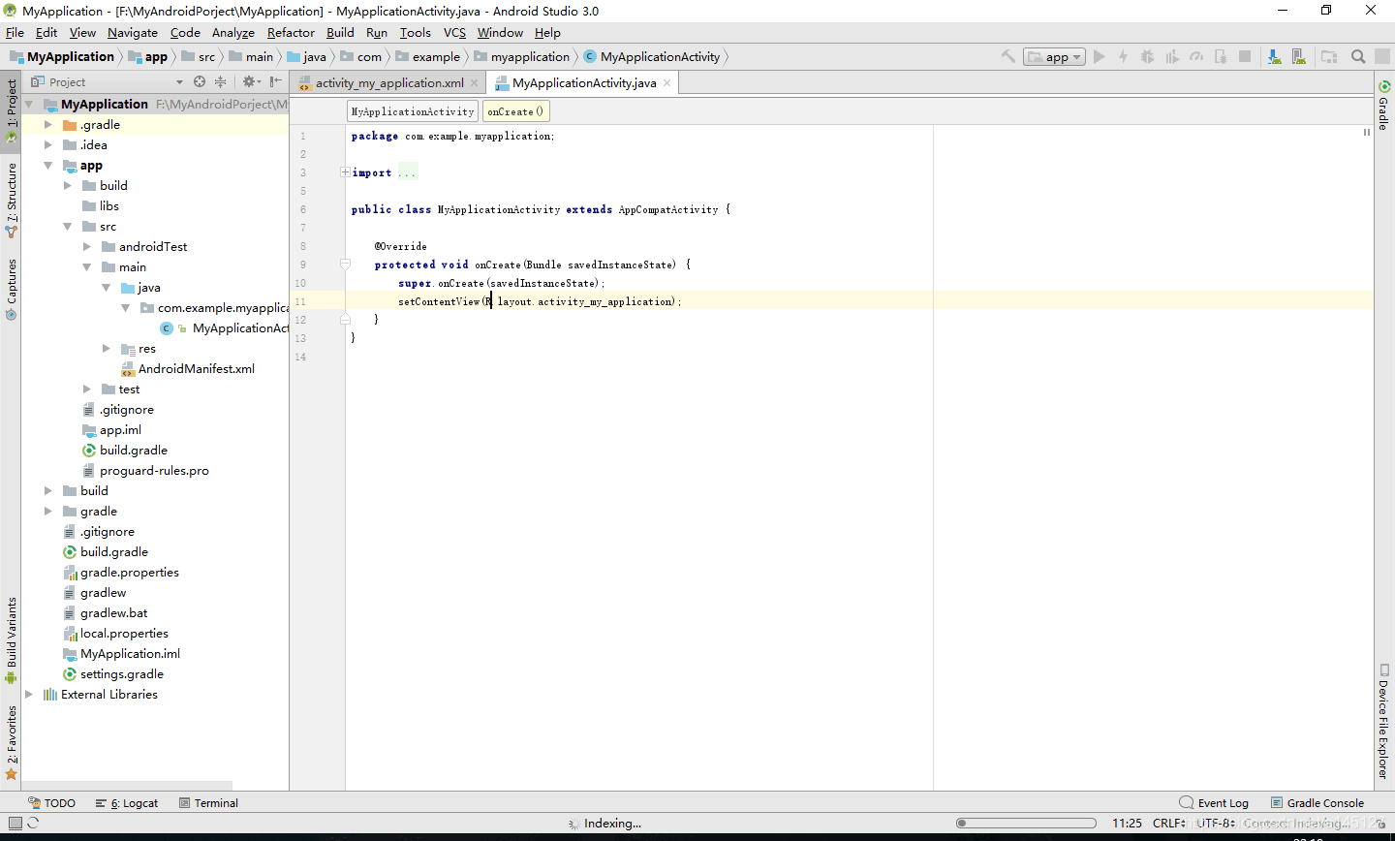Open the Project panel gear settings
Viewport: 1395px width, 841px height.
click(251, 82)
